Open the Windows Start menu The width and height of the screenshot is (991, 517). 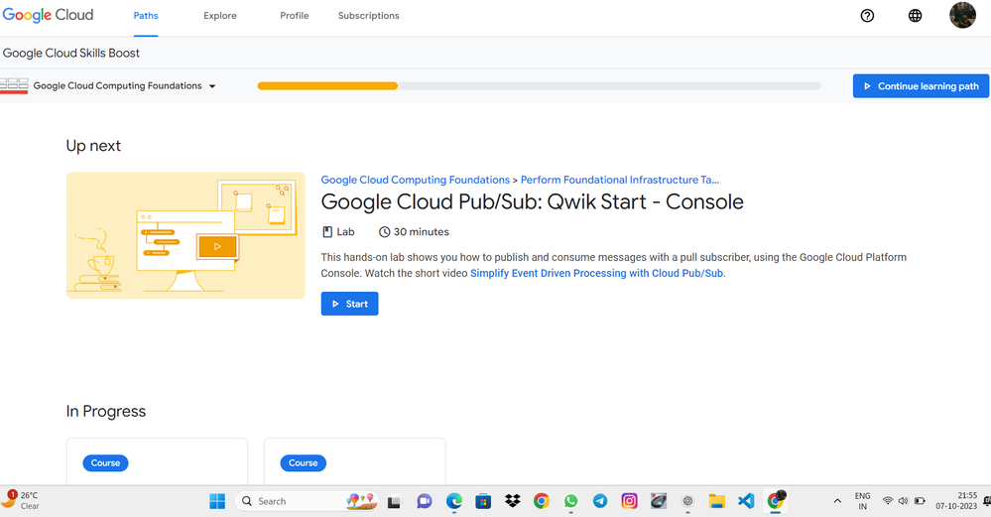[217, 501]
